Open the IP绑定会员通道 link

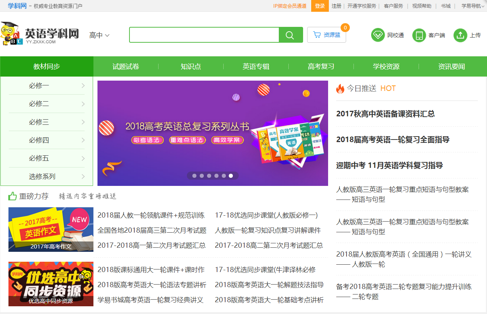[x=290, y=6]
